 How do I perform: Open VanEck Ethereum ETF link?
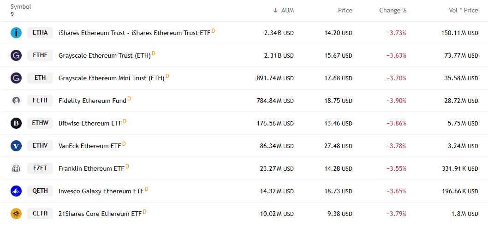89,146
